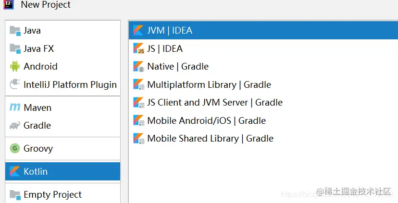Select Native | Gradle template
The image size is (398, 203).
(x=178, y=67)
